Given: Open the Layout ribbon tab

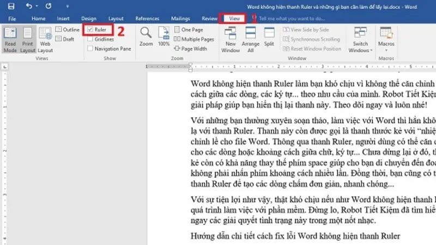Looking at the screenshot, I should (x=116, y=18).
